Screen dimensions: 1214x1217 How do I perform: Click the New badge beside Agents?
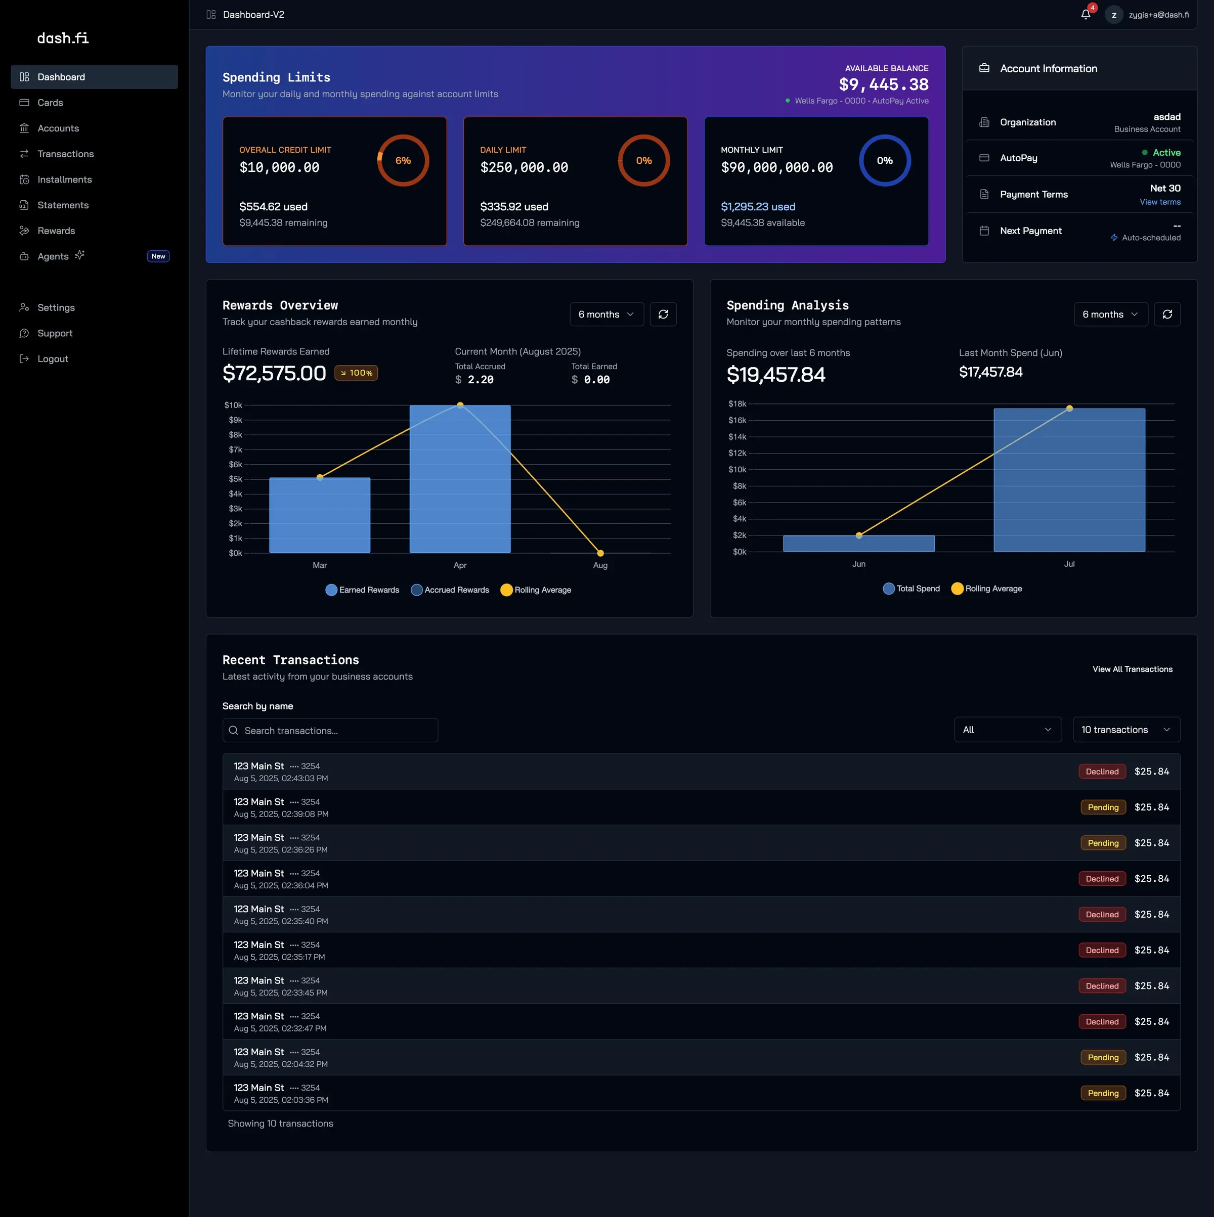pyautogui.click(x=158, y=256)
